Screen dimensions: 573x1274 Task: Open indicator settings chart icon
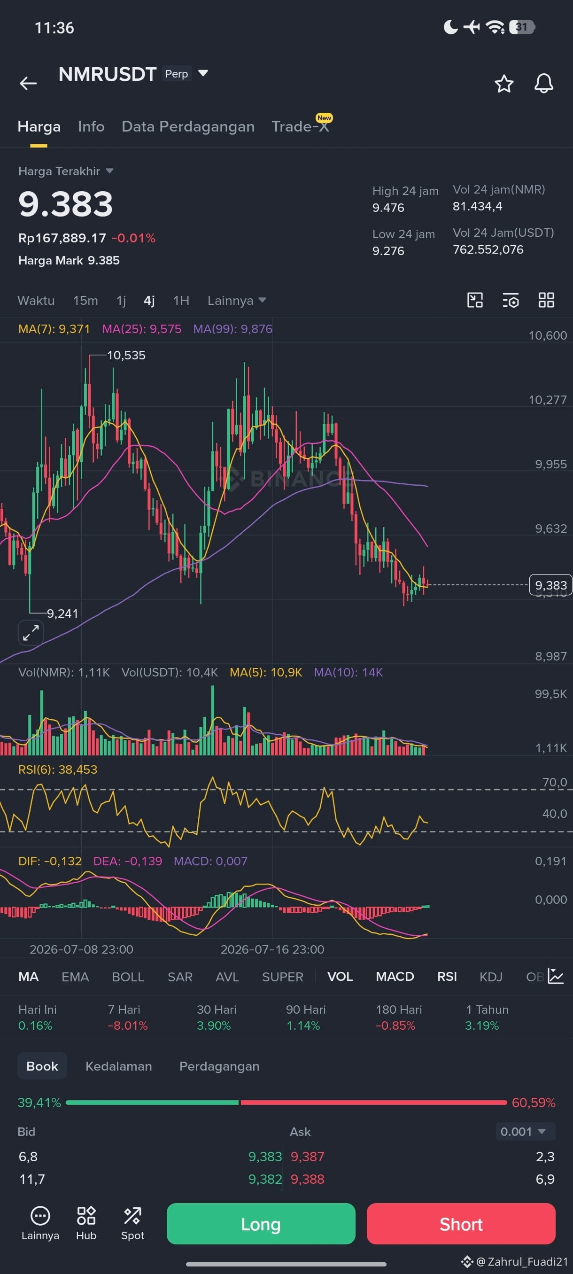tap(556, 976)
